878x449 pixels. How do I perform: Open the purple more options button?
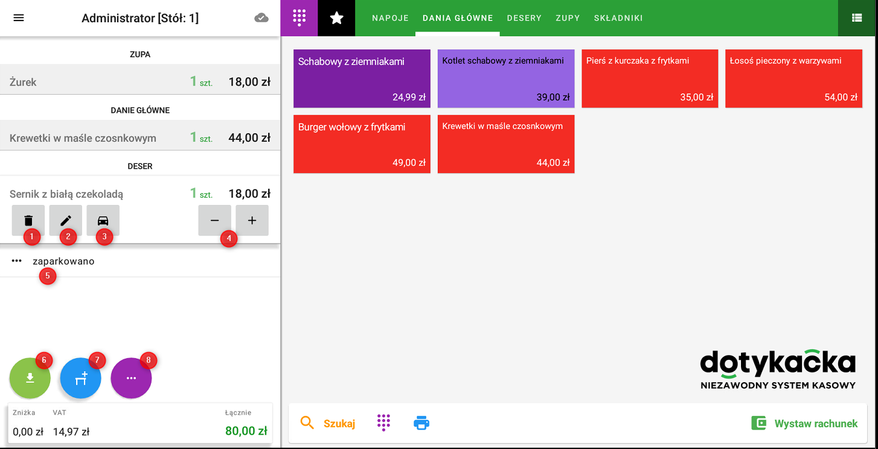point(131,378)
